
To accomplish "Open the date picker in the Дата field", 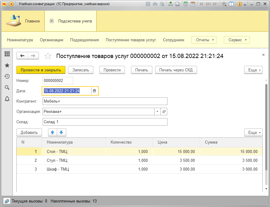I will tap(94, 91).
